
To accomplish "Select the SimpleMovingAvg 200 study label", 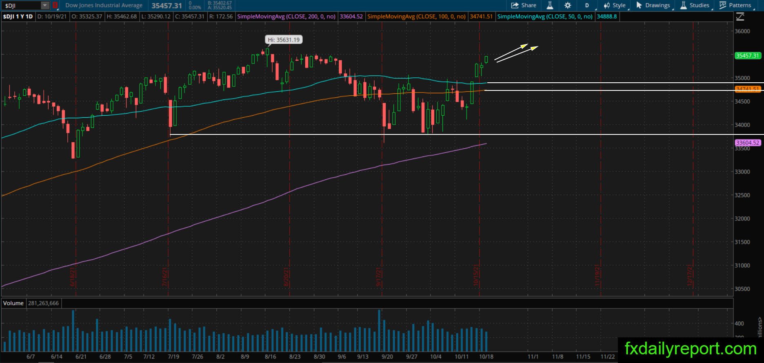I will coord(286,17).
